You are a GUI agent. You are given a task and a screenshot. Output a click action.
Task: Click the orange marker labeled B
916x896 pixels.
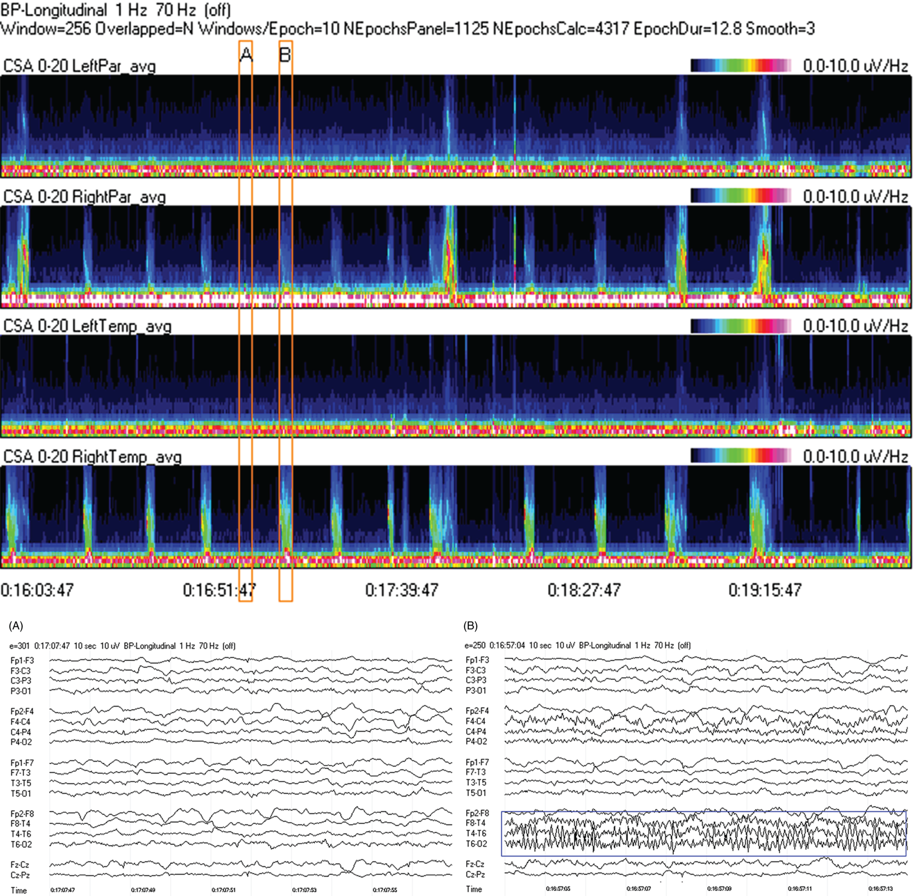285,55
